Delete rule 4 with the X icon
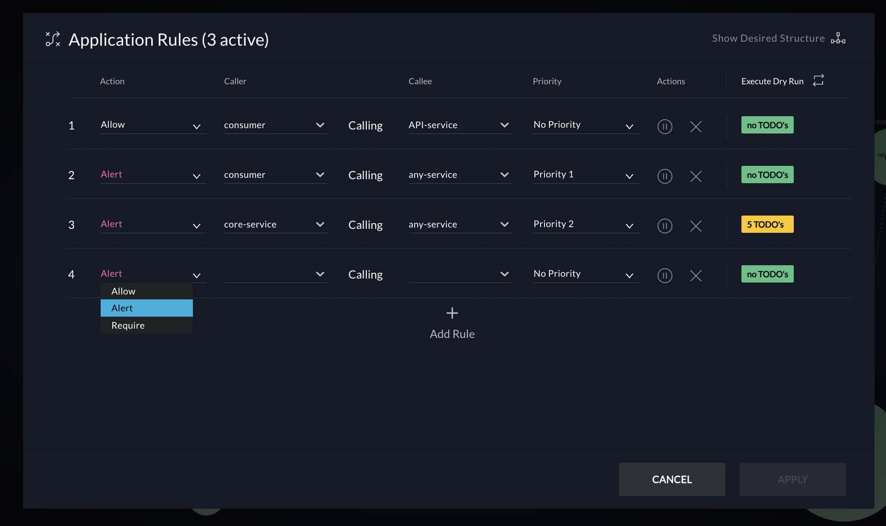The image size is (886, 526). click(x=696, y=275)
